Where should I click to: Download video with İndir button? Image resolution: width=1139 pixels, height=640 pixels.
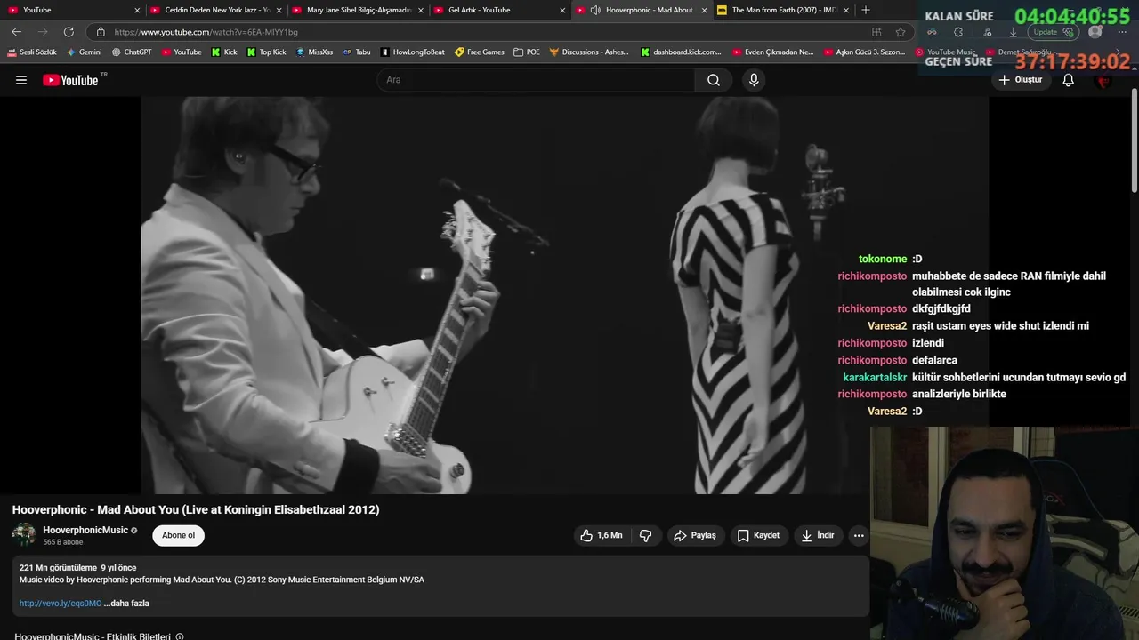818,535
